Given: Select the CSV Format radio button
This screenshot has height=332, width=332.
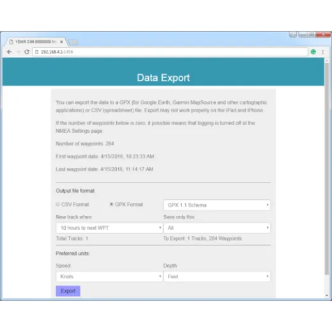Looking at the screenshot, I should (57, 204).
